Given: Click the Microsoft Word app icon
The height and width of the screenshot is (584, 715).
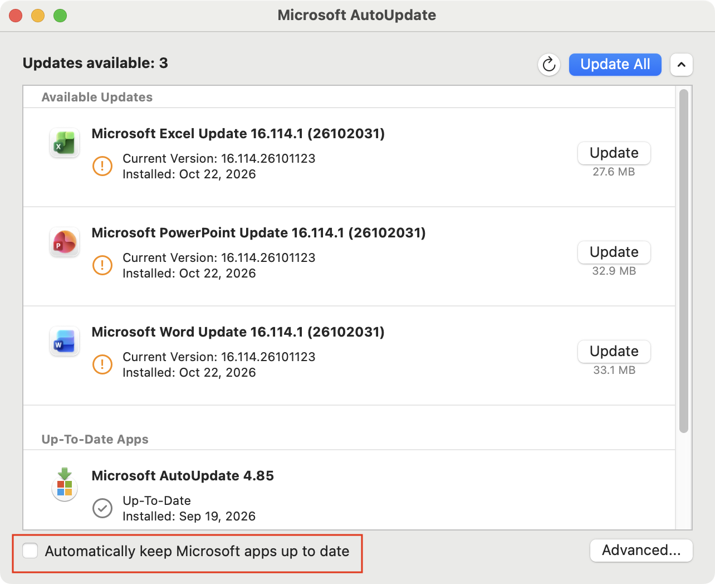Looking at the screenshot, I should pyautogui.click(x=65, y=342).
